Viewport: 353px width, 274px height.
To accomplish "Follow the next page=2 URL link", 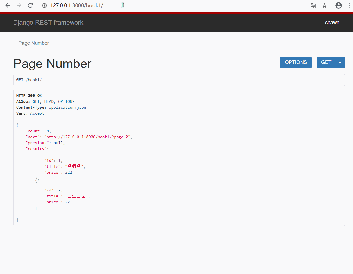I will coord(87,137).
